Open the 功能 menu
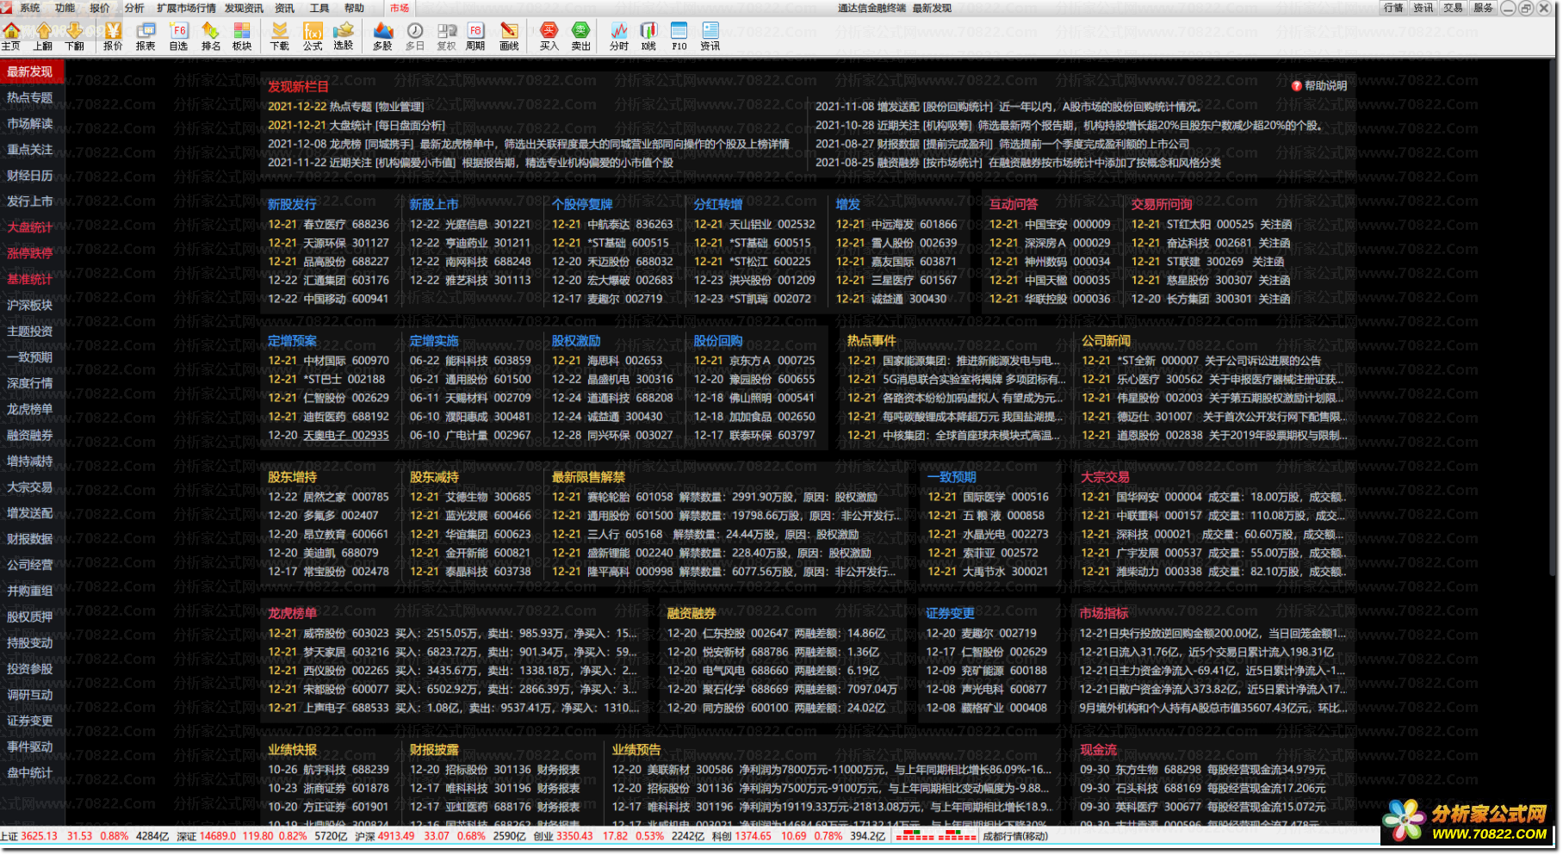1563x855 pixels. click(65, 8)
